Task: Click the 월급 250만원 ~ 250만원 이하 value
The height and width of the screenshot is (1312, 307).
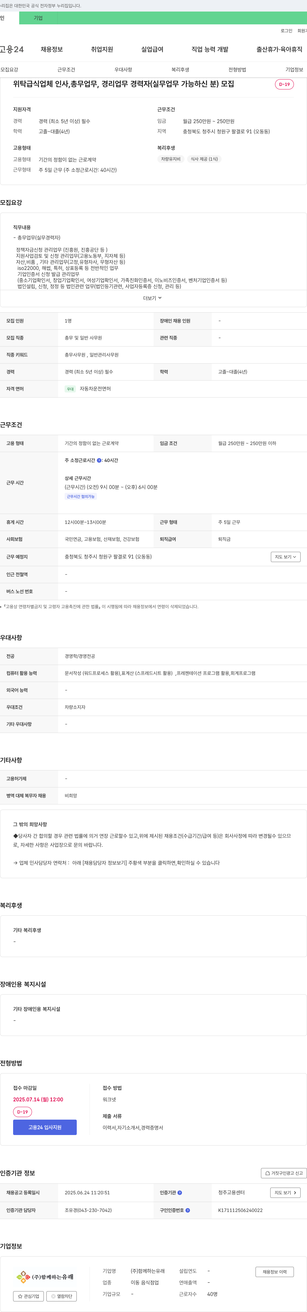Action: click(x=247, y=443)
